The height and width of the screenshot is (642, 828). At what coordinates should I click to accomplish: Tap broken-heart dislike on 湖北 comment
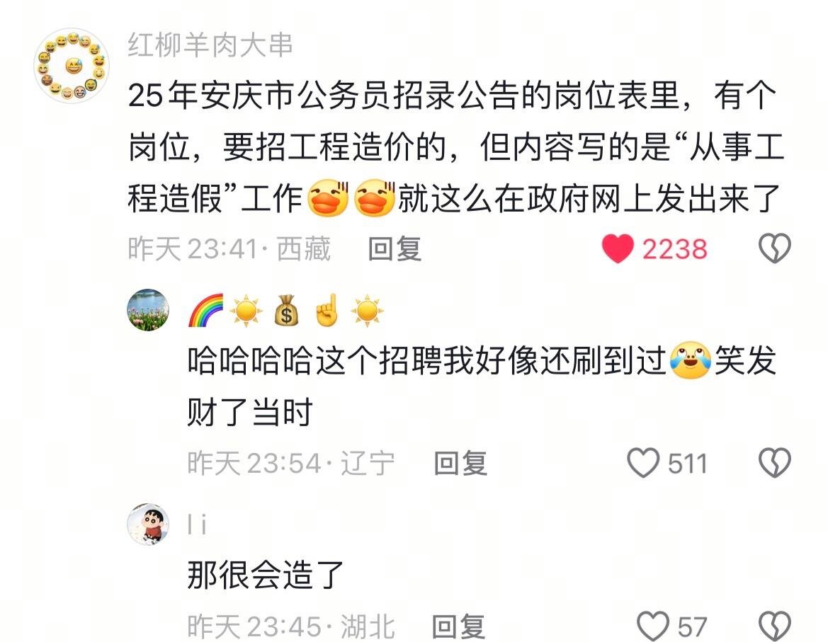point(774,626)
